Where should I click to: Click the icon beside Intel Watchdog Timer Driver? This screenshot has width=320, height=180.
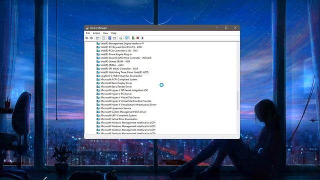click(98, 72)
